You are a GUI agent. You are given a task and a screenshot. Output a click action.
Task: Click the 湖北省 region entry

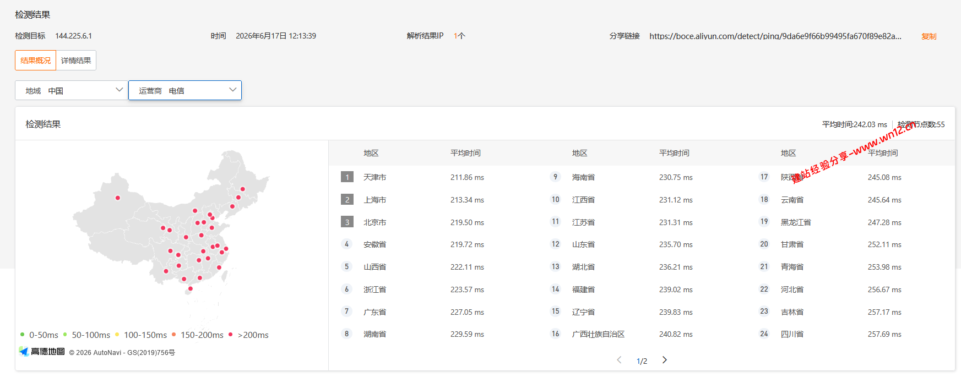pyautogui.click(x=583, y=267)
